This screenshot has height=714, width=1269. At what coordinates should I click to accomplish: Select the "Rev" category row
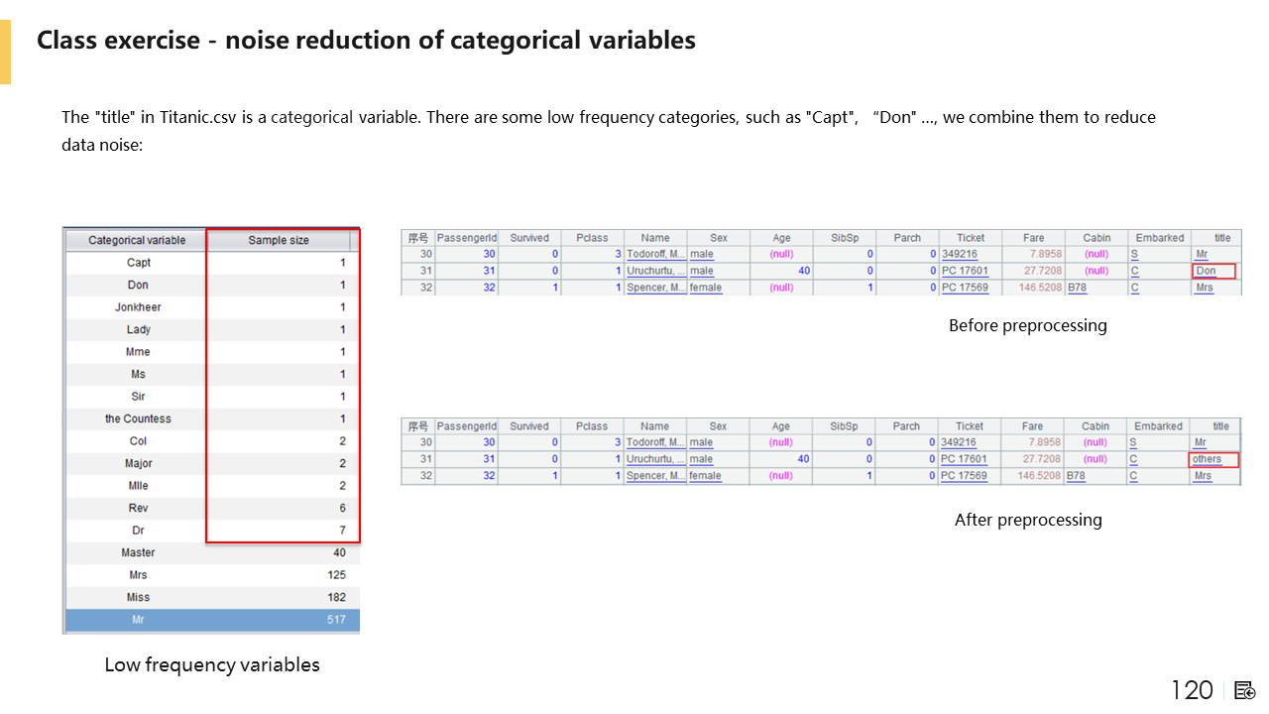coord(212,508)
